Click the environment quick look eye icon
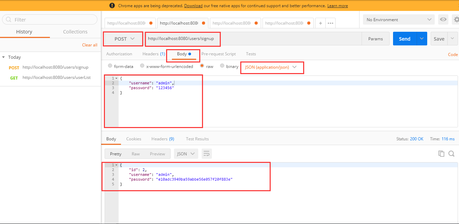Viewport: 459px width, 224px height. coord(443,20)
